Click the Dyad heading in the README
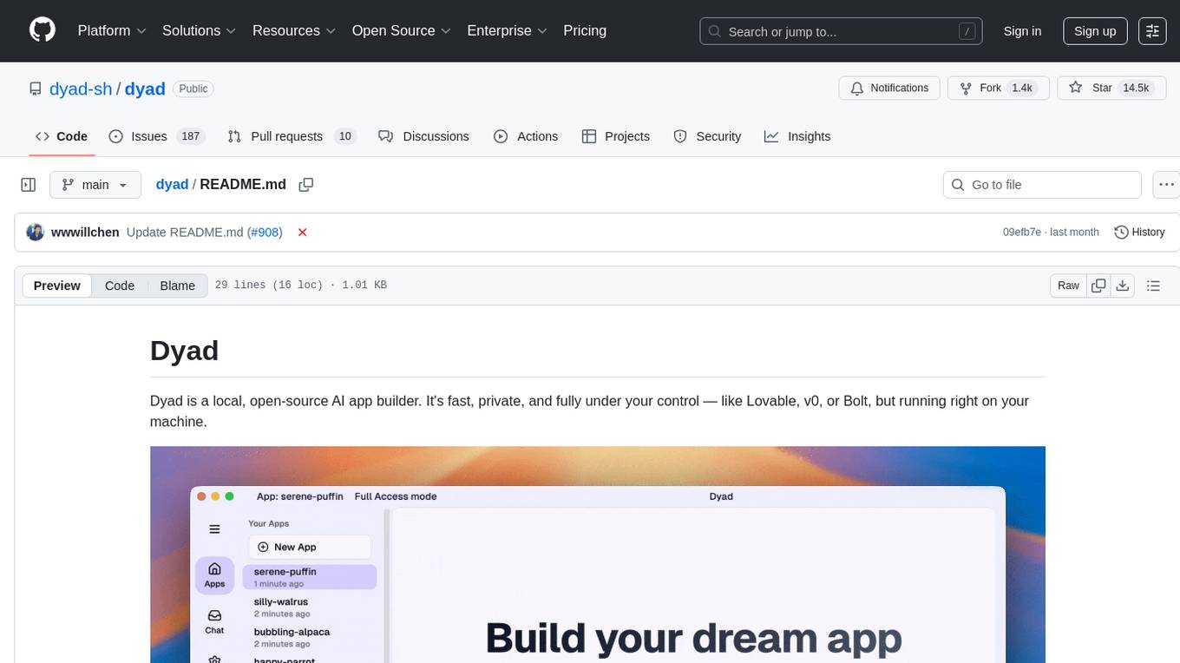 (x=184, y=351)
